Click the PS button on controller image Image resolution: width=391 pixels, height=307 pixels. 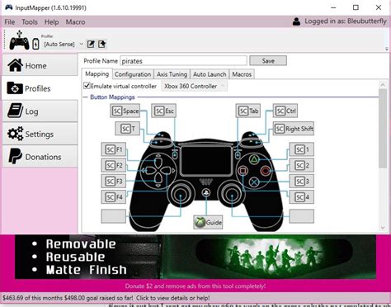206,192
